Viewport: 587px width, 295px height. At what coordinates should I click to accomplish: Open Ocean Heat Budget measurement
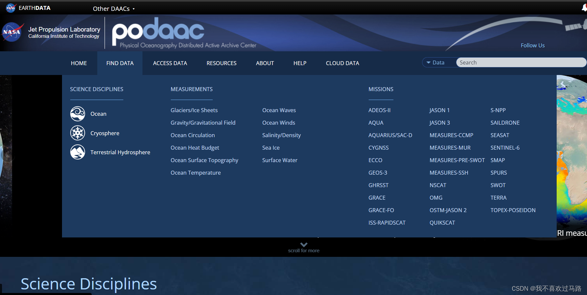[195, 148]
